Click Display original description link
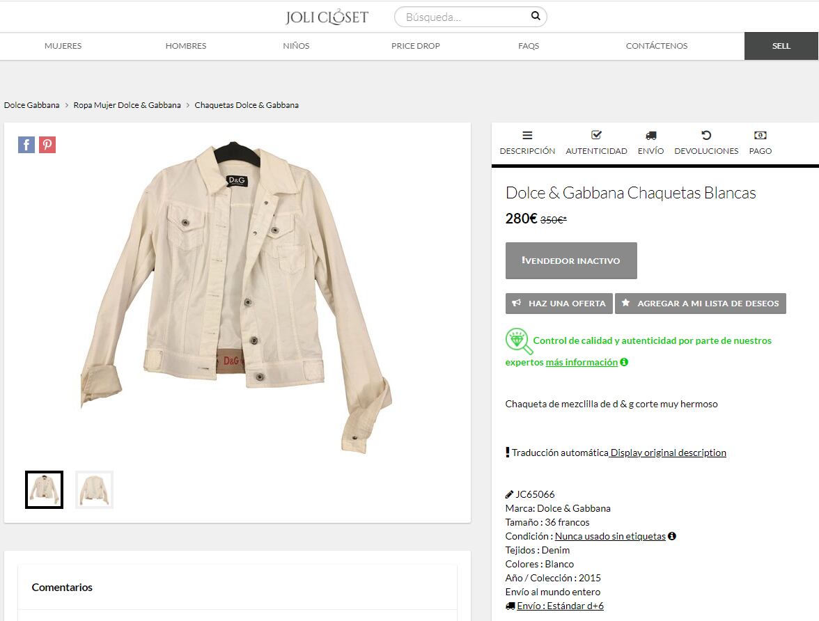Viewport: 819px width, 621px height. pyautogui.click(x=669, y=453)
